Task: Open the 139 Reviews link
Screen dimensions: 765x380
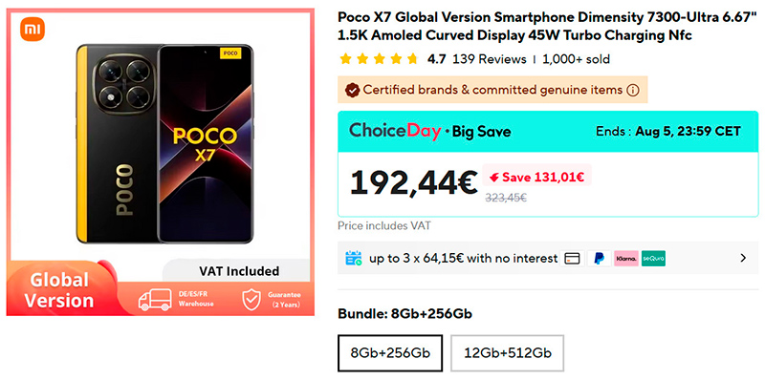Action: click(x=490, y=59)
